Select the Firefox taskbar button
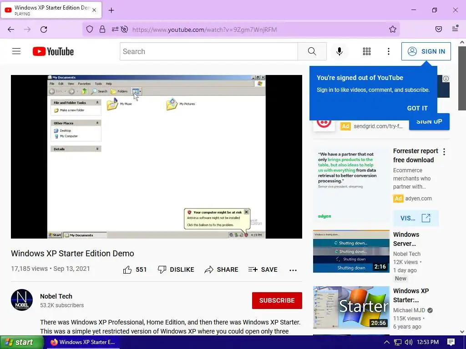The width and height of the screenshot is (466, 349). tap(82, 342)
